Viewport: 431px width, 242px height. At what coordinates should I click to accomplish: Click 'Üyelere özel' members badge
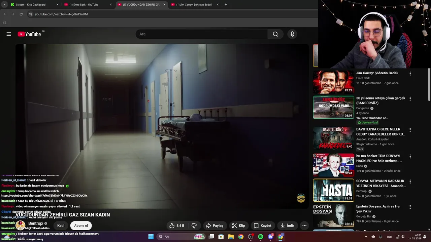click(x=368, y=123)
